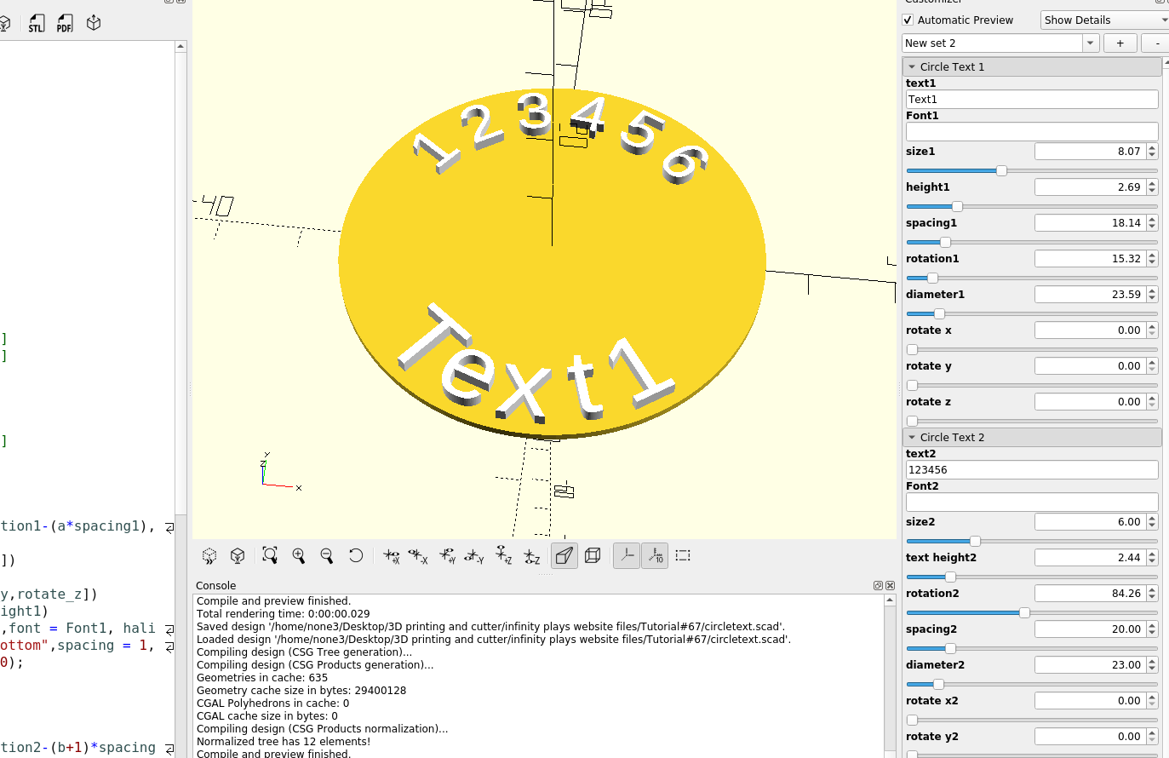The image size is (1169, 758).
Task: Enable the Show Scale Markers toggle
Action: 656,555
